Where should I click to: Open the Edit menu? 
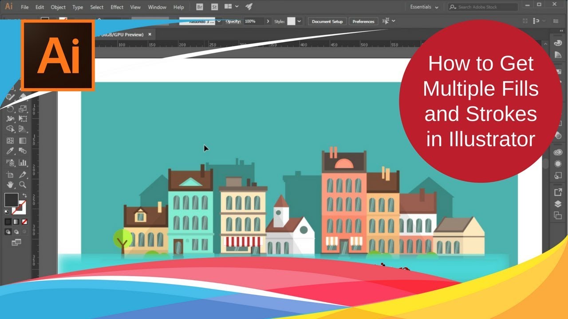tap(39, 7)
